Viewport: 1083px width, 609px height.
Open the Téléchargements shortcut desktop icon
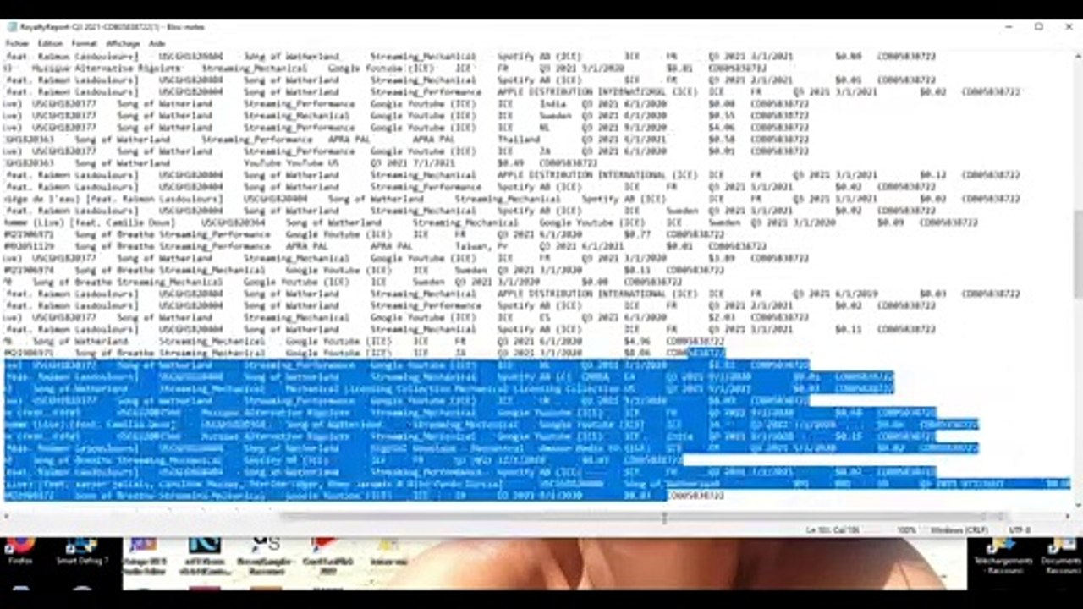point(1003,554)
